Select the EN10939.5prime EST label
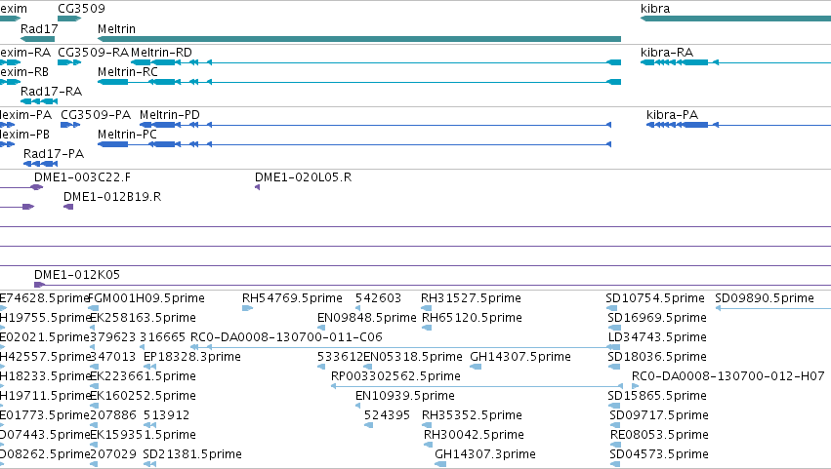Image resolution: width=831 pixels, height=469 pixels. coord(405,397)
